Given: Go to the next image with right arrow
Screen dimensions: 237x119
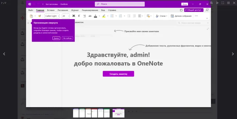Looking at the screenshot, I should tap(233, 54).
